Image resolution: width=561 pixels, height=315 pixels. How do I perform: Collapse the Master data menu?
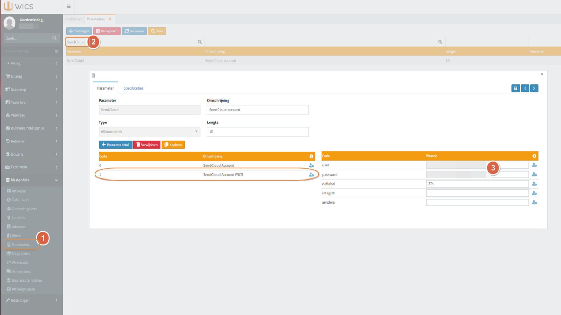click(32, 180)
